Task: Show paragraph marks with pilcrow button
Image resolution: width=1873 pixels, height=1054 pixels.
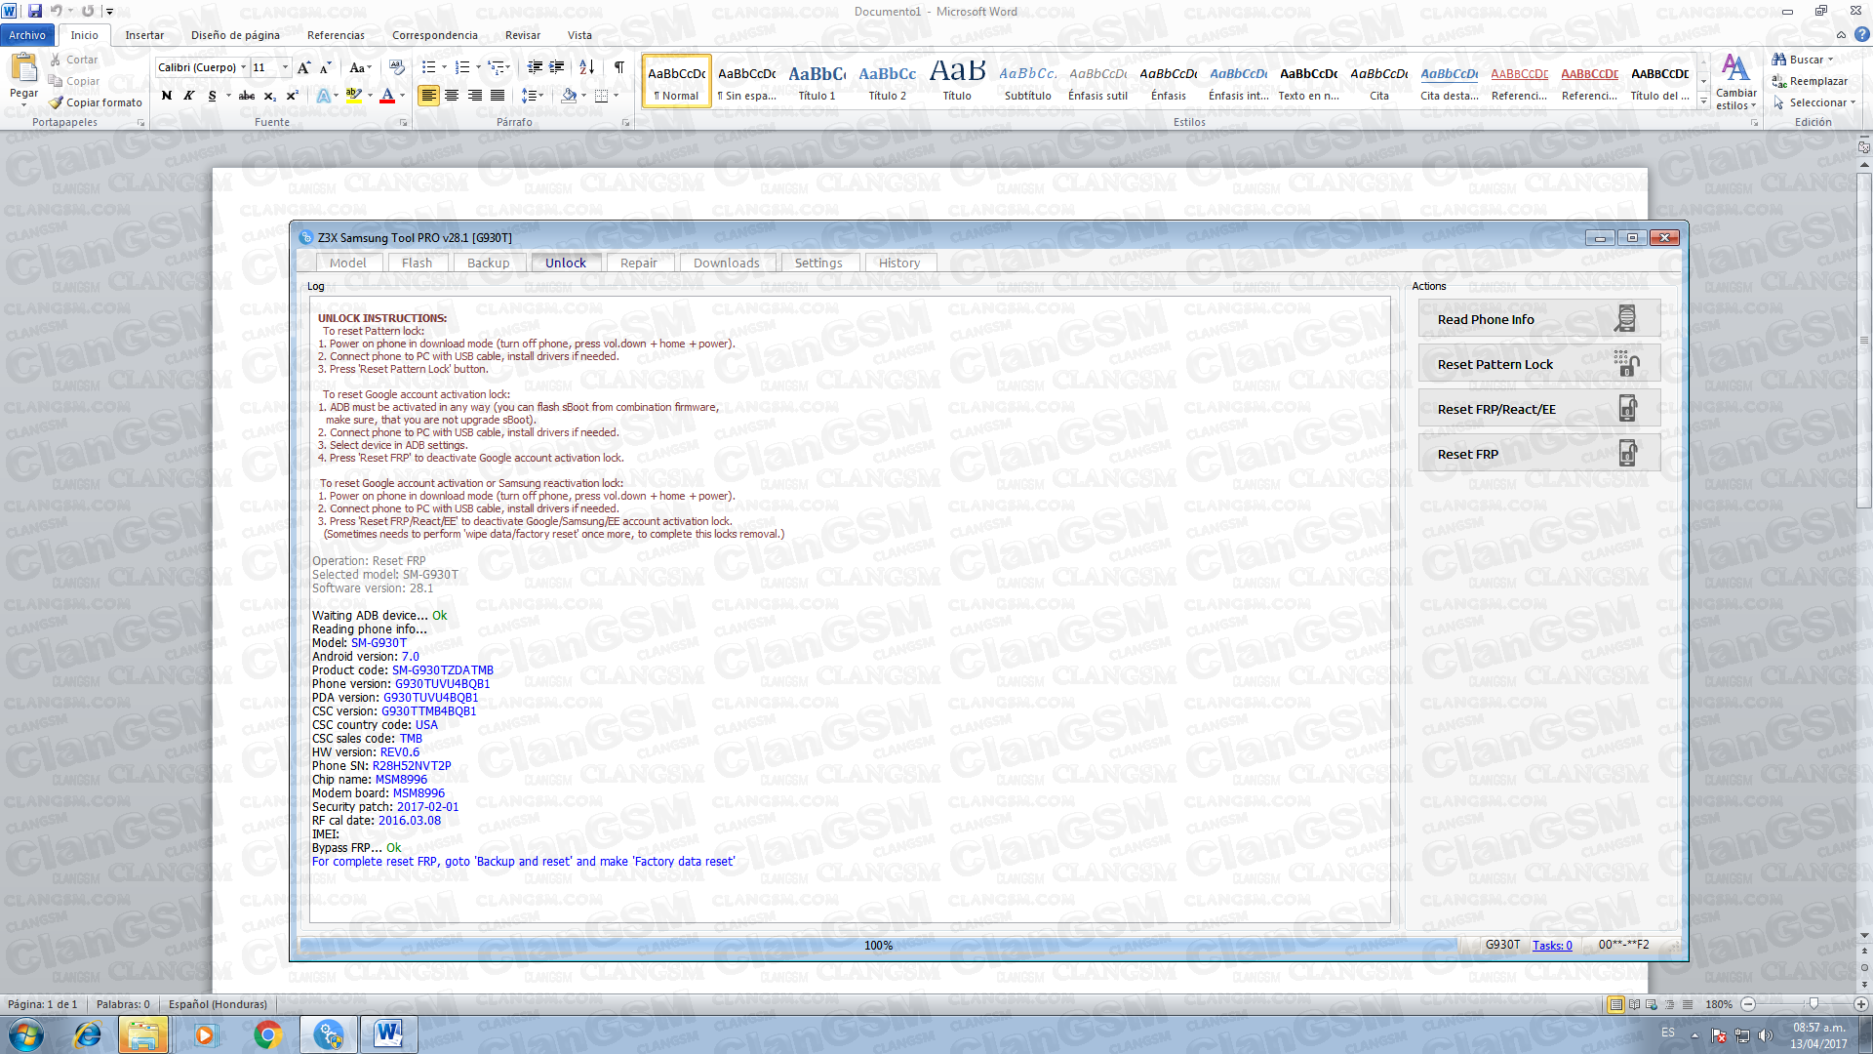Action: tap(618, 67)
